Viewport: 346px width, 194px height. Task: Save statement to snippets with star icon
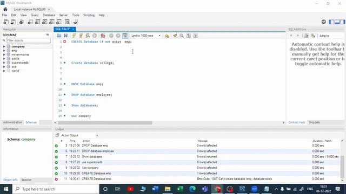click(167, 36)
